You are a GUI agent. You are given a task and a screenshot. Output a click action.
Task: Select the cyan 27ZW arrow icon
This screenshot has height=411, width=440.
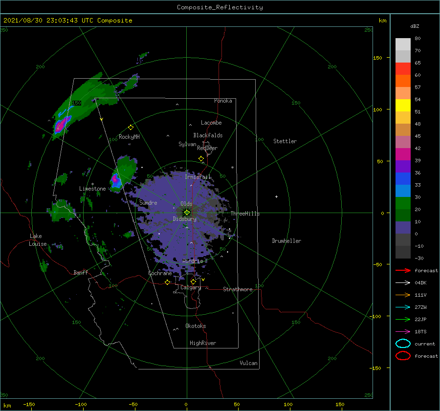point(403,307)
